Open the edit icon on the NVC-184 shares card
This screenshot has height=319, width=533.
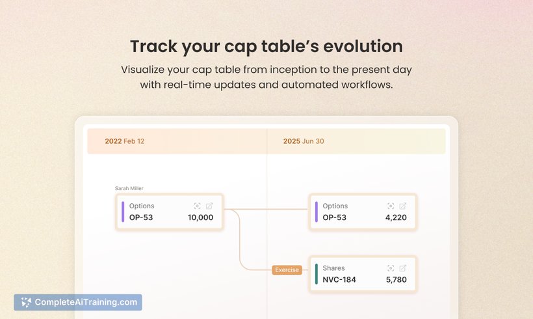tap(403, 268)
